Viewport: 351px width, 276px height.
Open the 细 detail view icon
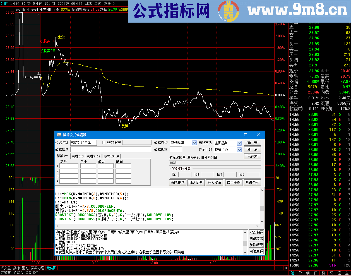tap(308, 273)
